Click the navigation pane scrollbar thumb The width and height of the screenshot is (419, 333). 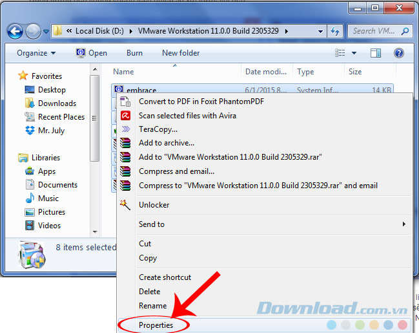[x=95, y=118]
